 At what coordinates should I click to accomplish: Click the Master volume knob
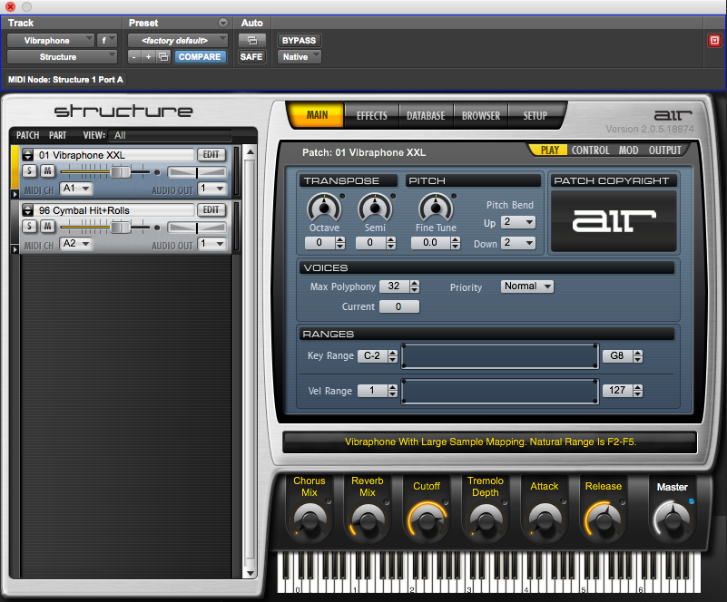(x=672, y=520)
